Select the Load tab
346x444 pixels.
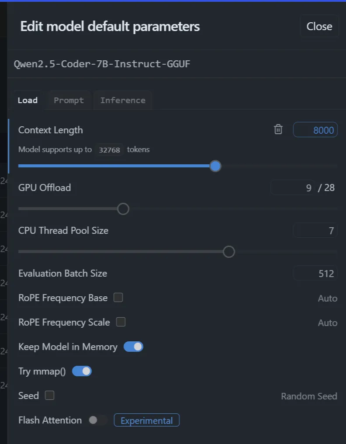click(28, 100)
